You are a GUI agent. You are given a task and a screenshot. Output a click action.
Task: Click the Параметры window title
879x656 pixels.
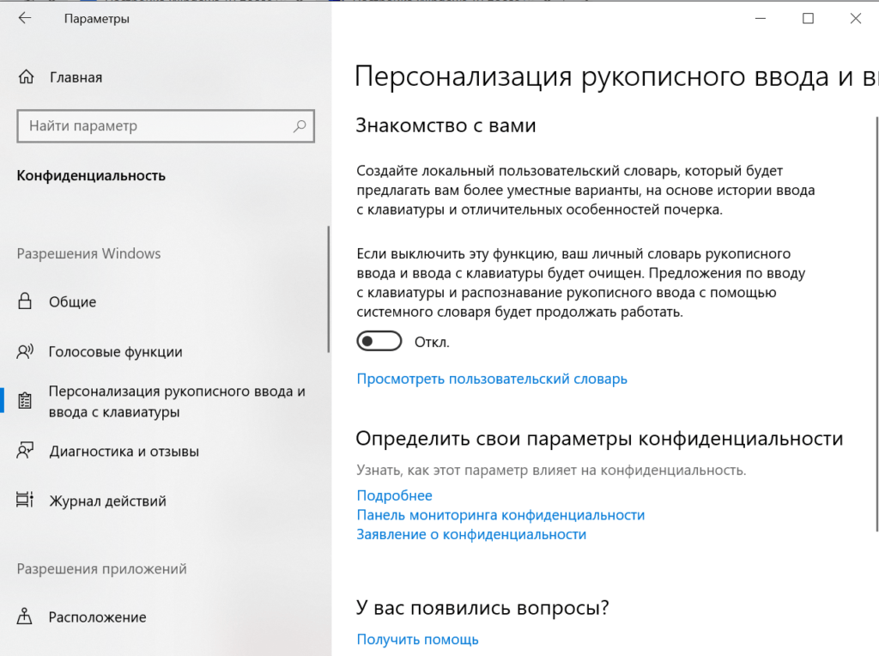pyautogui.click(x=96, y=19)
